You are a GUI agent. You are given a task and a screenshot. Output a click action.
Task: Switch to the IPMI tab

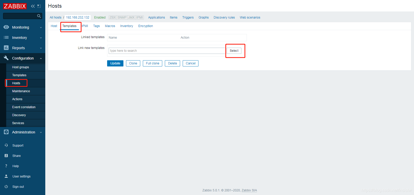point(85,26)
